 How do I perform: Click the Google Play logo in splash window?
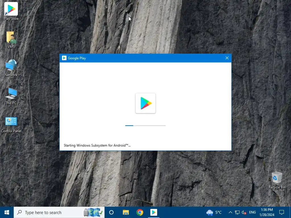[x=145, y=103]
